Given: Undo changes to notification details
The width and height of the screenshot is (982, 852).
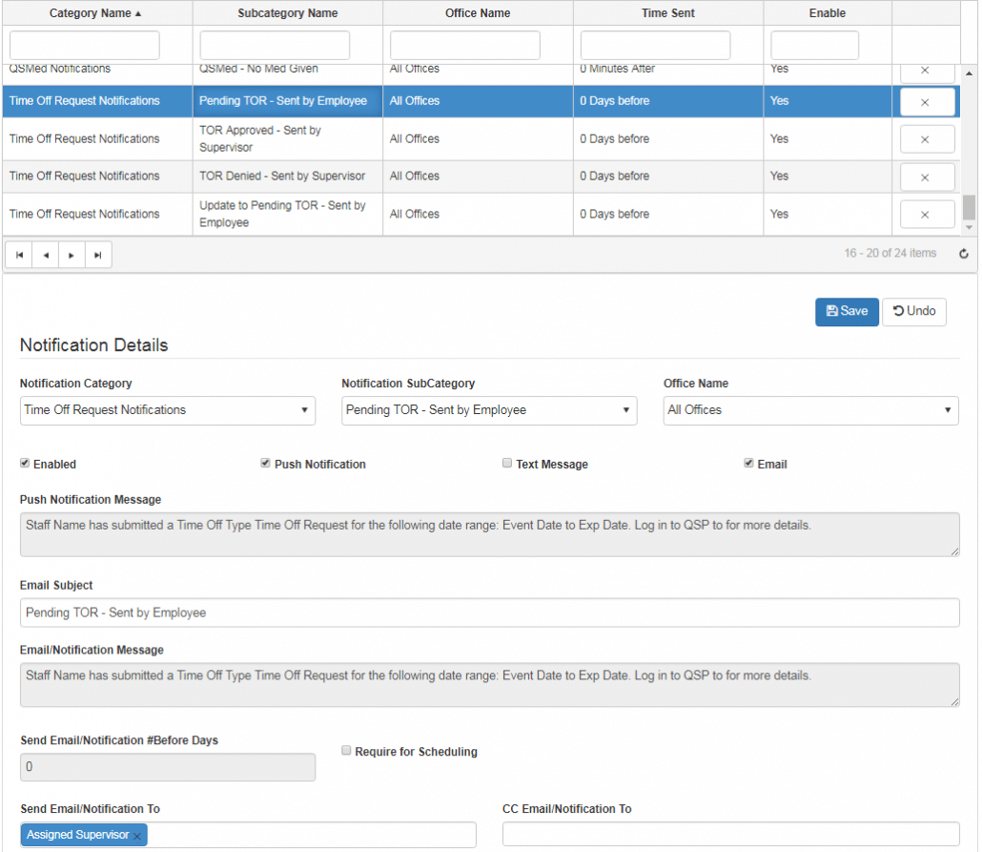Looking at the screenshot, I should tap(914, 312).
